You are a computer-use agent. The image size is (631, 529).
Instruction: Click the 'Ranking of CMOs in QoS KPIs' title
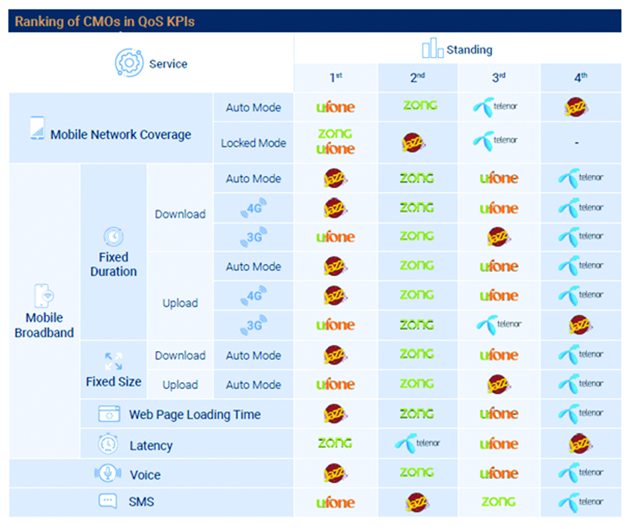[x=105, y=21]
